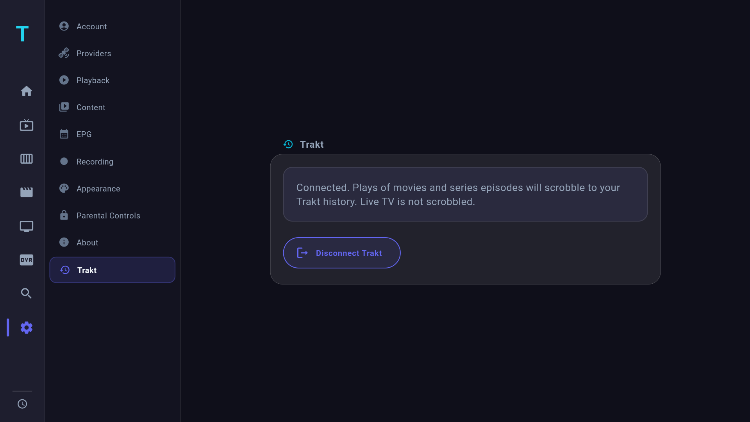Open Parental Controls settings

coord(112,215)
